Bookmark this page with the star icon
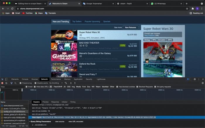This screenshot has width=205, height=128. tap(187, 8)
